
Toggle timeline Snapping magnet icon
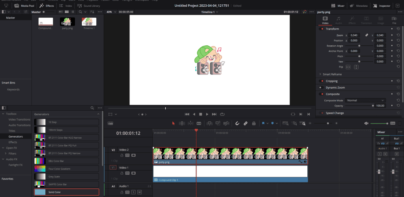click(237, 123)
